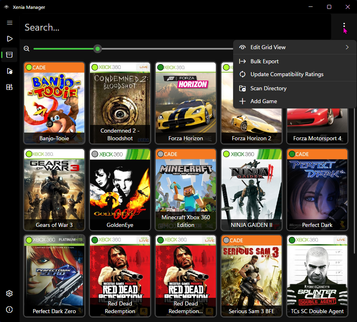Viewport: 357px width, 322px height.
Task: Open the Banjo-Tooie game card
Action: [x=54, y=103]
